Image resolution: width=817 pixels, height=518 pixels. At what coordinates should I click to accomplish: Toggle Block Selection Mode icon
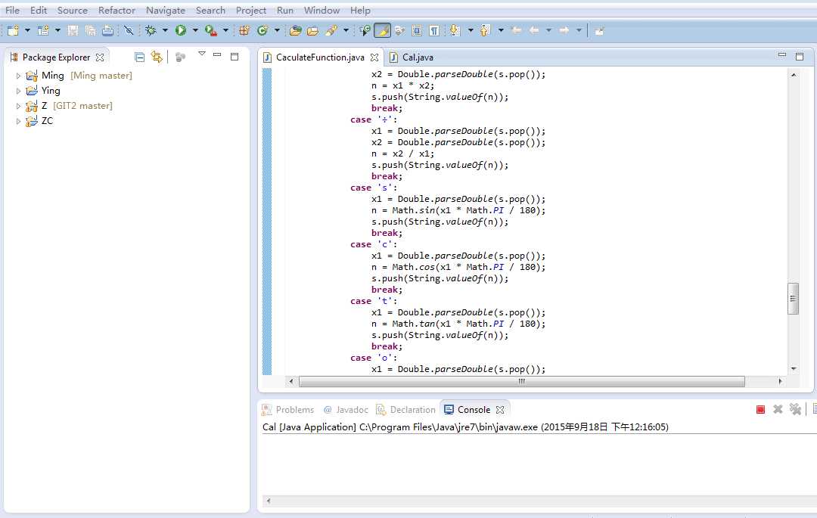(x=417, y=31)
